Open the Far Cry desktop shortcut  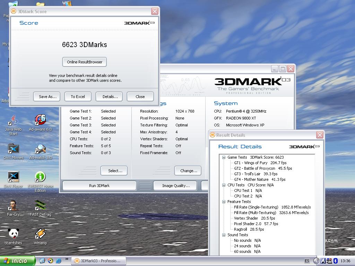(x=13, y=206)
